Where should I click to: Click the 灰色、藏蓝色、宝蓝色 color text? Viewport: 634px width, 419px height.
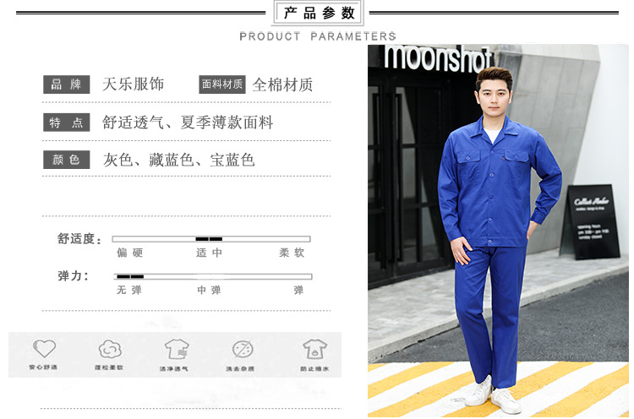click(178, 160)
